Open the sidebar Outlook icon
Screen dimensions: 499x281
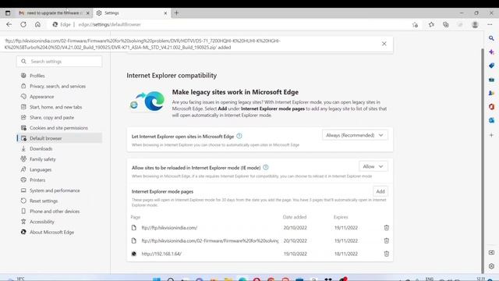click(x=491, y=120)
